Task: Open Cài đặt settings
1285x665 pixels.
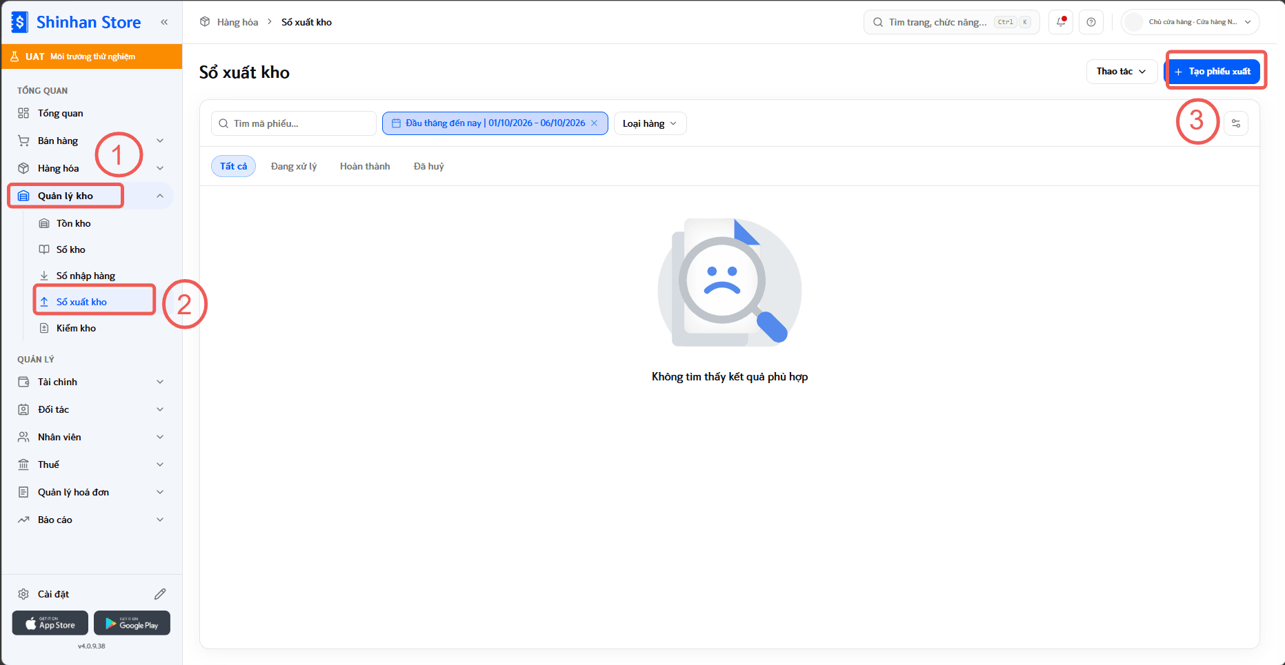Action: tap(53, 594)
